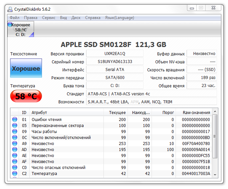The image size is (228, 189).
Task: Click the status icon for Ошибки чтения
Action: 15,119
